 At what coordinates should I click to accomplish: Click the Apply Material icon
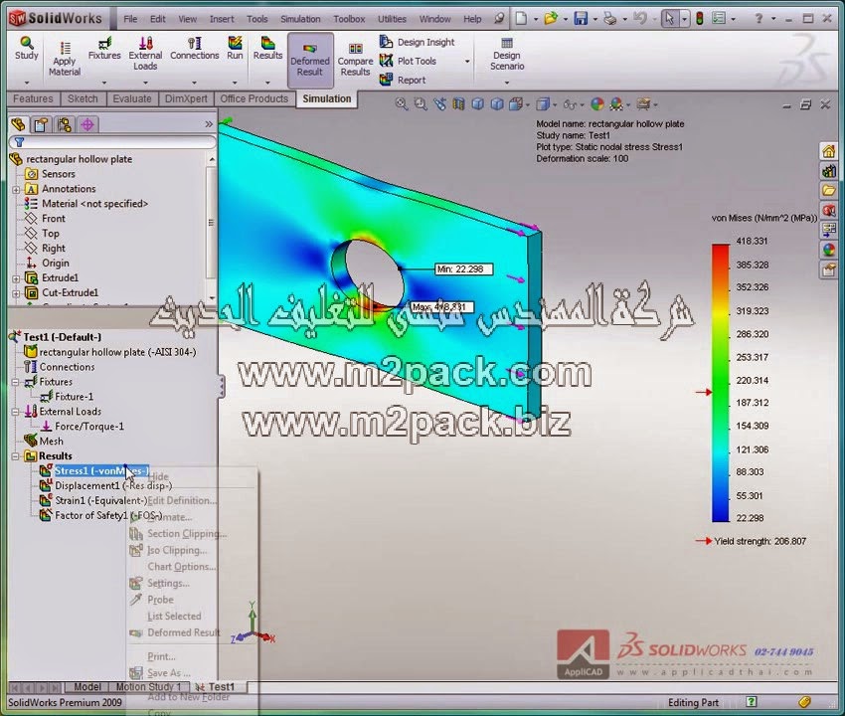(65, 59)
